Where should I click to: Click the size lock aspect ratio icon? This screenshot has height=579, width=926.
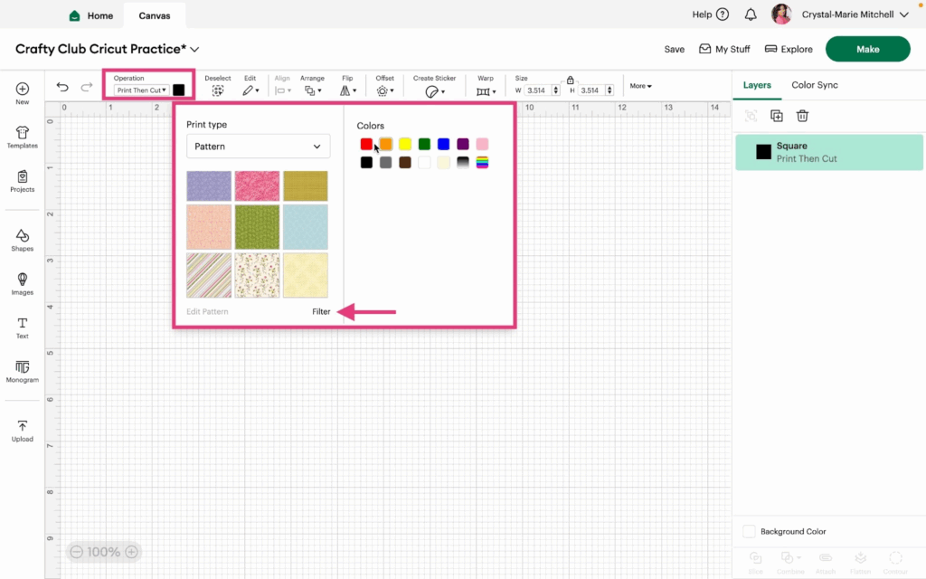point(570,80)
